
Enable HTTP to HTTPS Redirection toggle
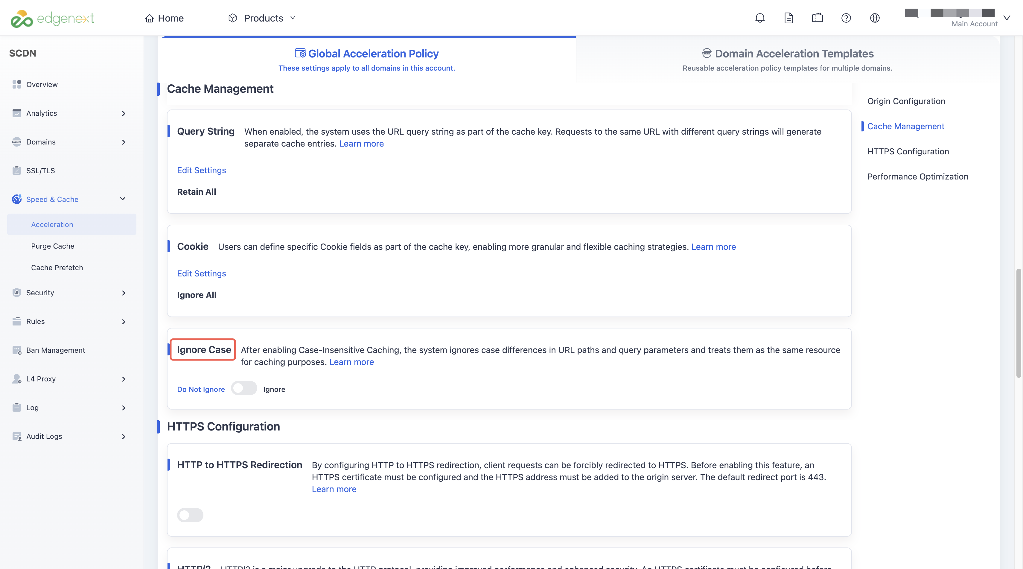point(190,515)
